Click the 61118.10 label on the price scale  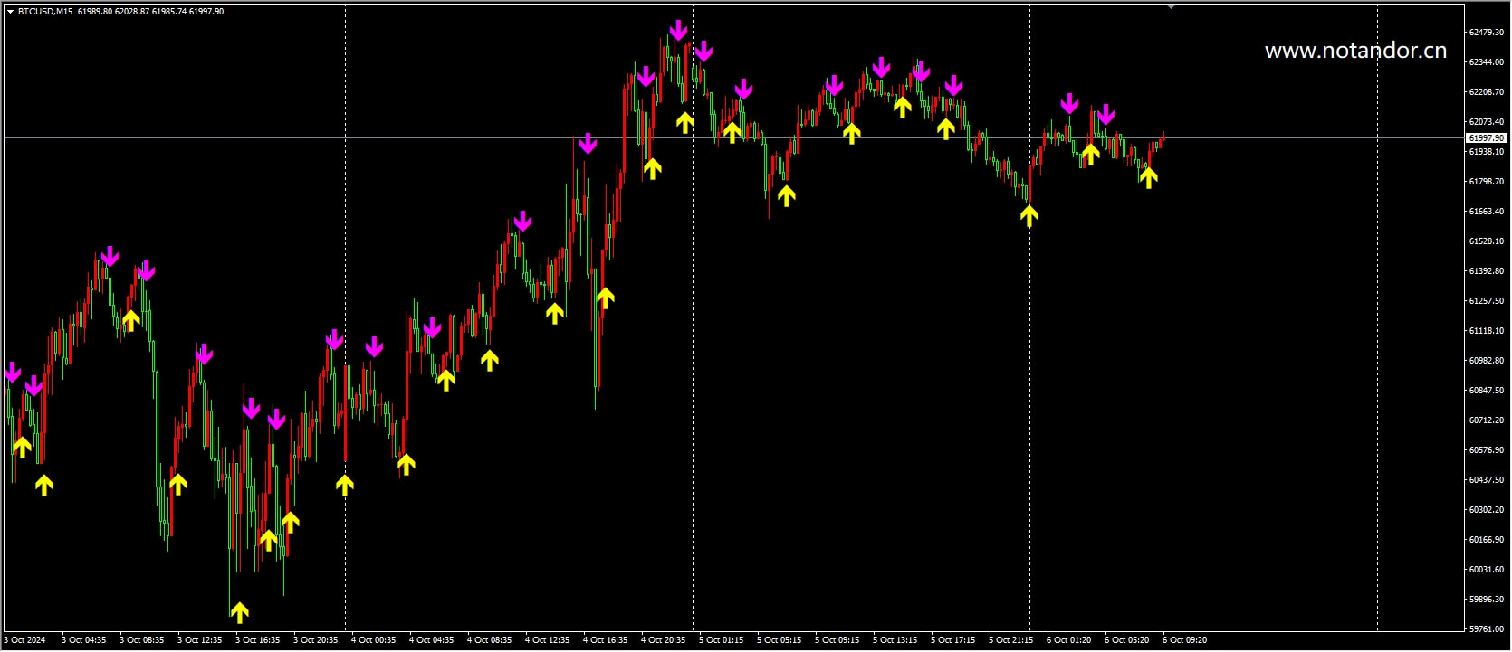point(1486,331)
